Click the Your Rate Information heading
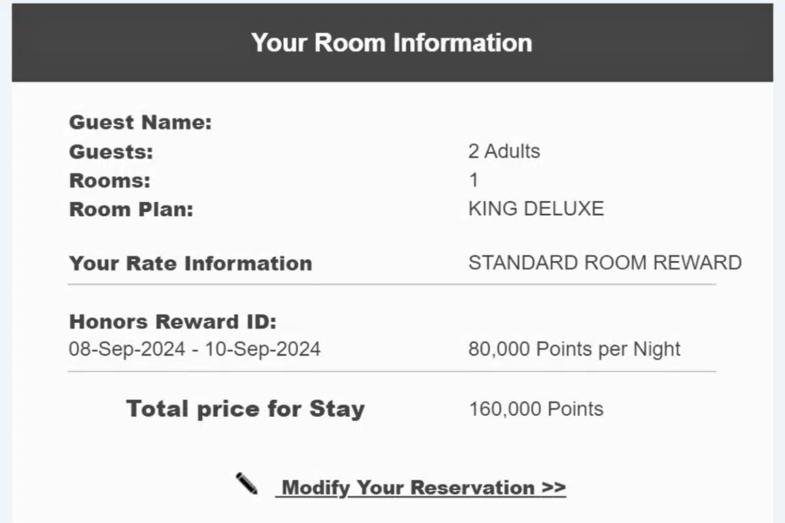This screenshot has height=523, width=785. [x=190, y=263]
